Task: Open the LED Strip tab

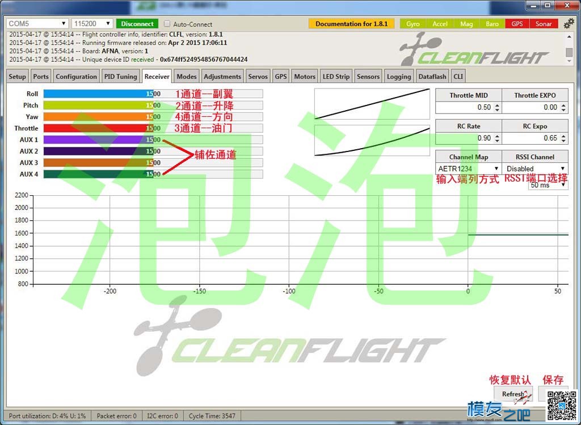Action: [336, 77]
